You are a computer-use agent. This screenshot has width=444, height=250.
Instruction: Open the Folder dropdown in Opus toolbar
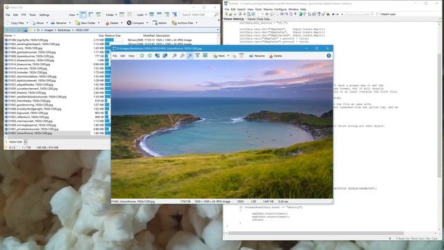click(x=111, y=15)
